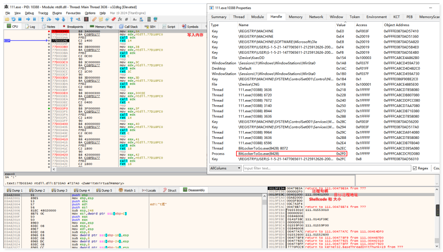The height and width of the screenshot is (252, 443).
Task: Pause execution with the toolbar icon
Action: click(x=34, y=19)
